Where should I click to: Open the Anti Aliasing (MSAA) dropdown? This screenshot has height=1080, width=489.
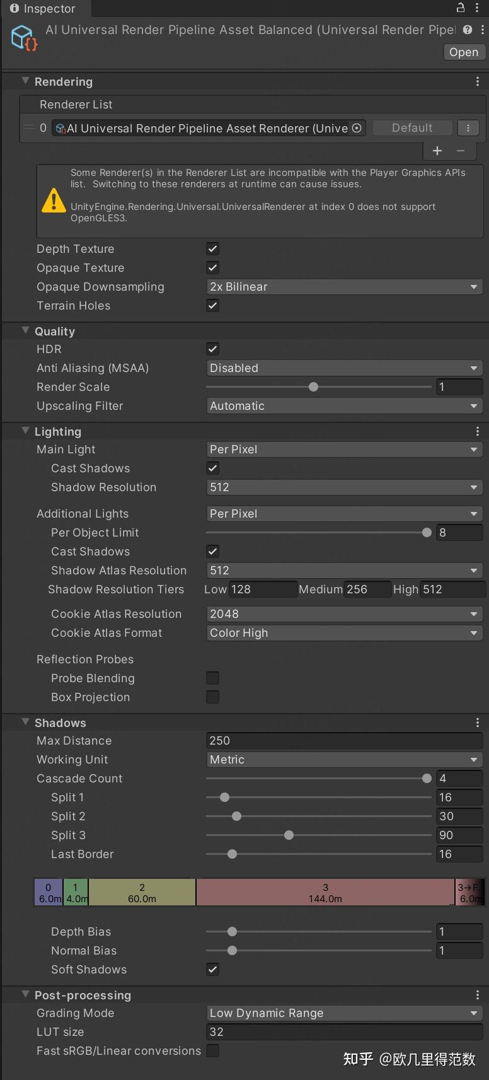(345, 368)
